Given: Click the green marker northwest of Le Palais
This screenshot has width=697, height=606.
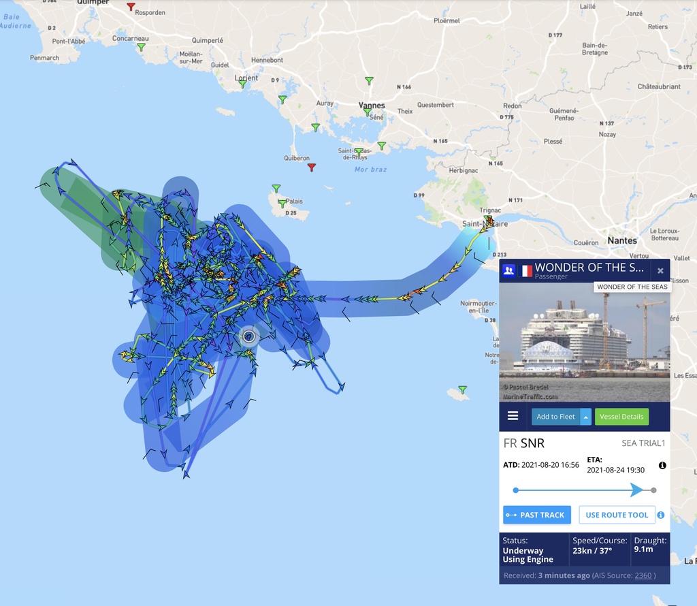Looking at the screenshot, I should click(276, 189).
